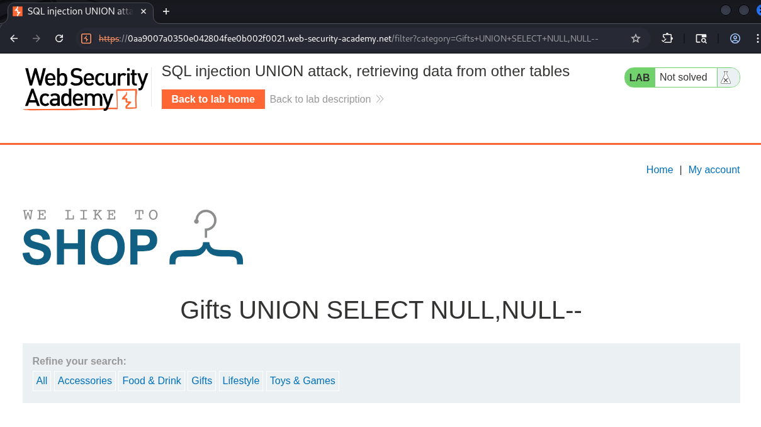Click the URL address bar field
Screen dimensions: 761x427
[362, 38]
